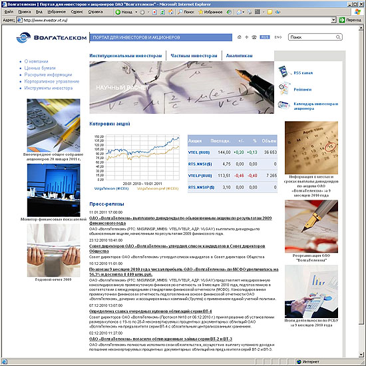
Task: Click the magnifier icon in site search
Action: pyautogui.click(x=338, y=37)
